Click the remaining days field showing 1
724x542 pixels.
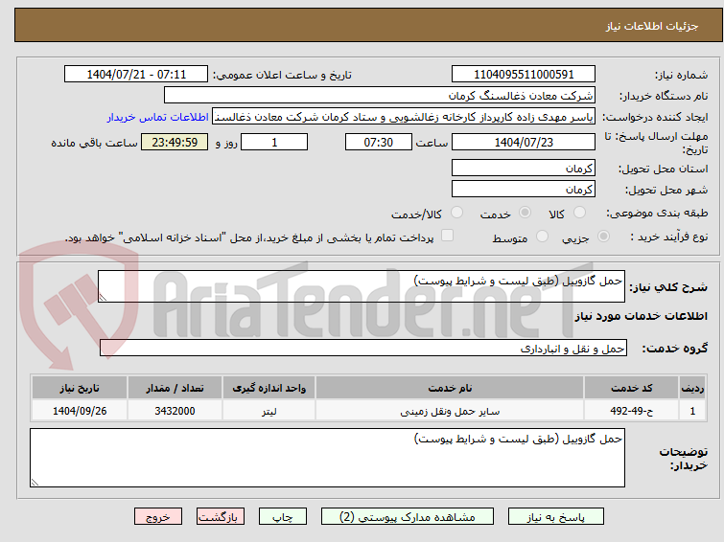[274, 142]
